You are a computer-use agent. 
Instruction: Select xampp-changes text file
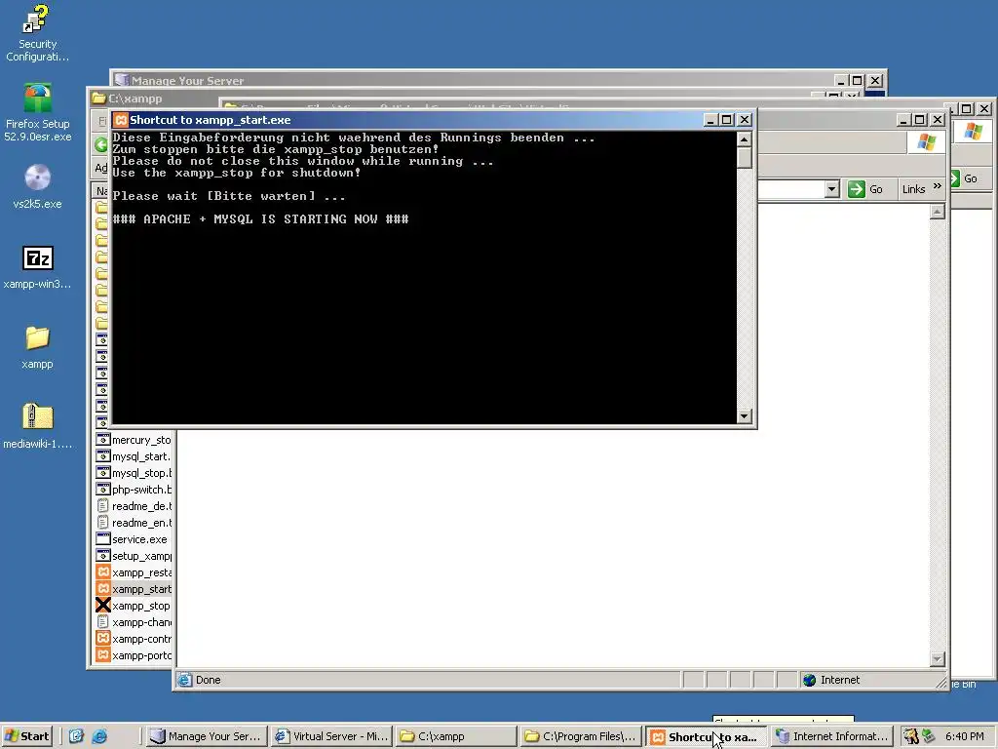[x=134, y=621]
